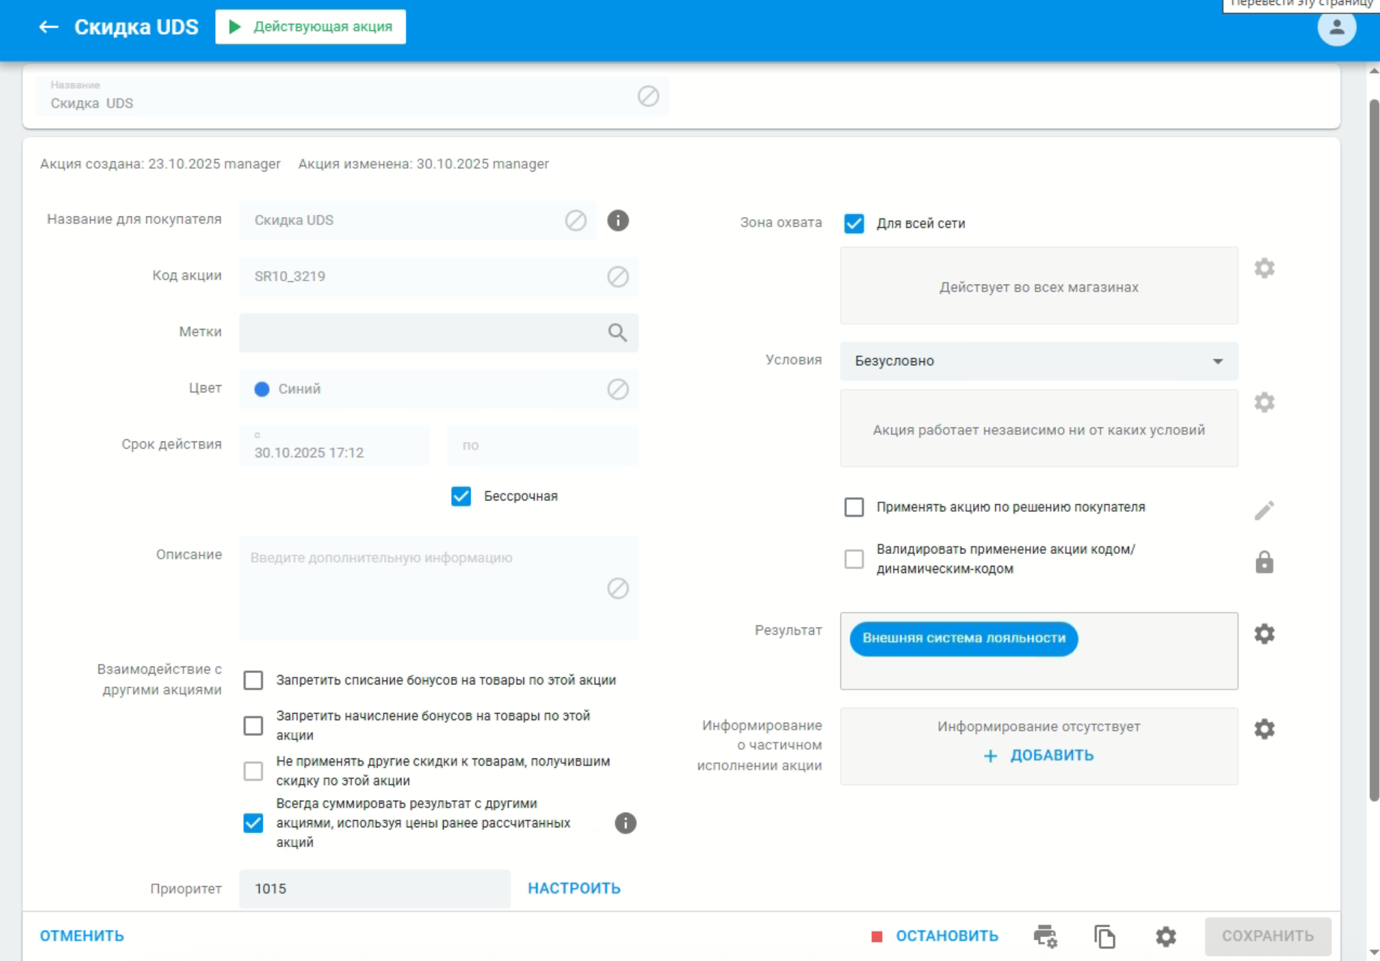Image resolution: width=1380 pixels, height=961 pixels.
Task: Open Результат settings gear
Action: (1264, 634)
